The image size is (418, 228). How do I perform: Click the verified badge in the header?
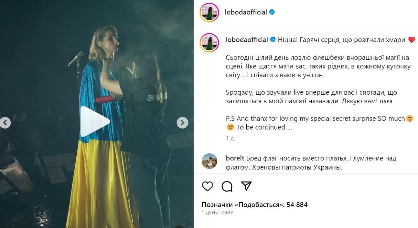click(272, 12)
